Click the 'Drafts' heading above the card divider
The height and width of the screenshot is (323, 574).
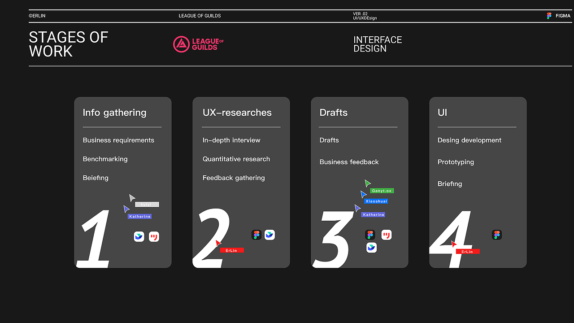tap(334, 113)
